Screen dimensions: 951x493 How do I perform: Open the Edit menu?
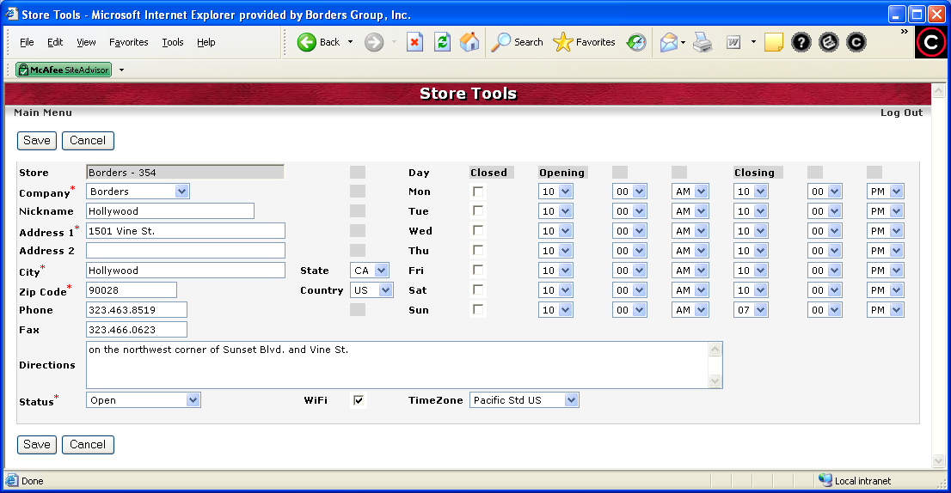(x=54, y=42)
